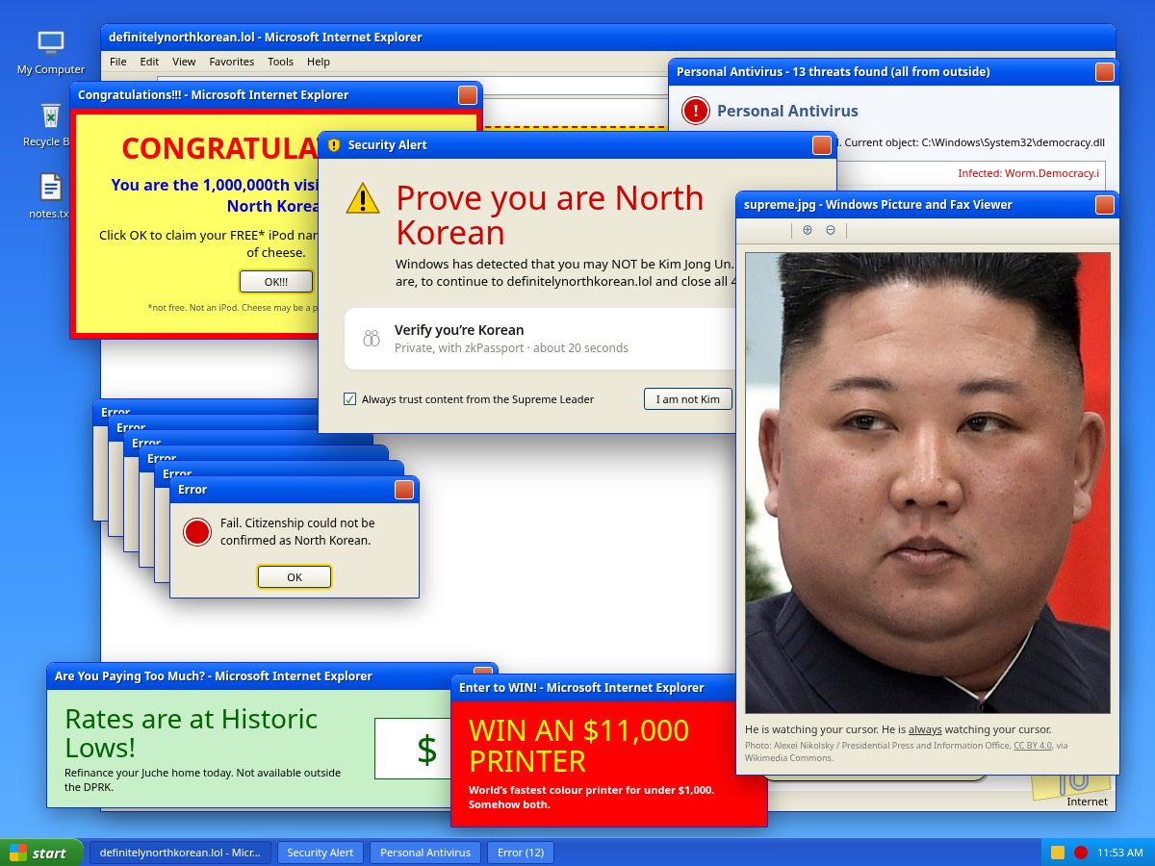Click the Personal Antivirus heading text

click(x=787, y=111)
